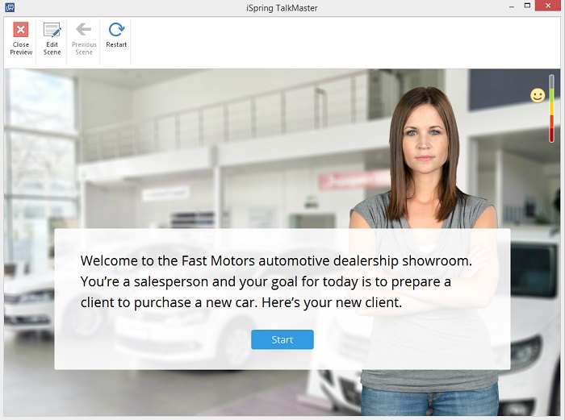The height and width of the screenshot is (420, 565).
Task: Go back with Previous Scene arrow
Action: [84, 39]
